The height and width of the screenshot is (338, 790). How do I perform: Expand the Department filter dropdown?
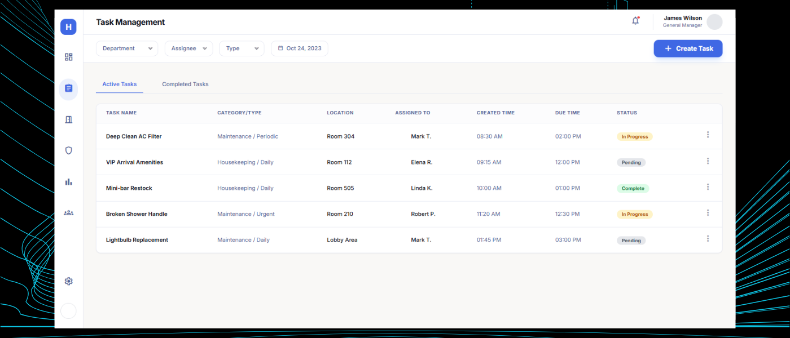pyautogui.click(x=127, y=48)
